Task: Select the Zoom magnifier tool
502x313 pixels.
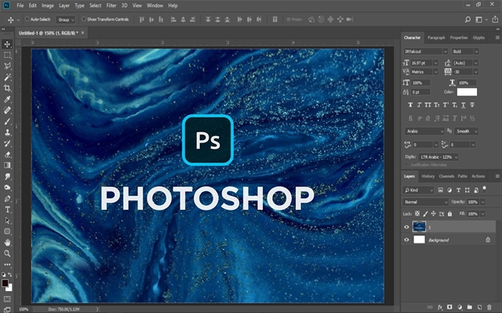Action: (7, 254)
